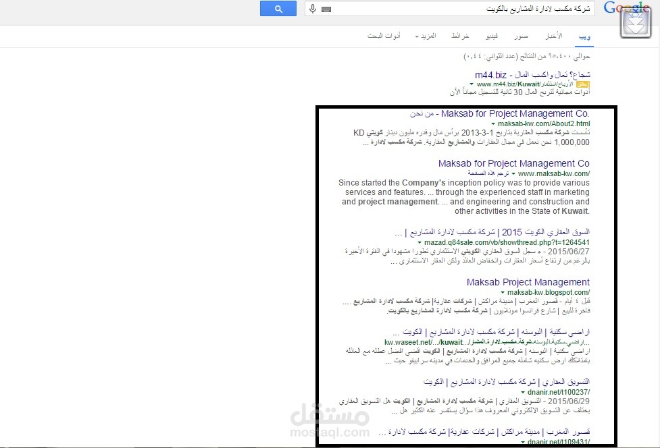Open 'Maksab Project Management' blogspot result
The height and width of the screenshot is (448, 660).
[528, 282]
